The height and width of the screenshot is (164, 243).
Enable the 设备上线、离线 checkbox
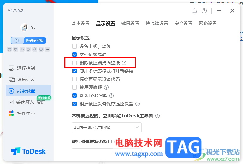pos(74,46)
